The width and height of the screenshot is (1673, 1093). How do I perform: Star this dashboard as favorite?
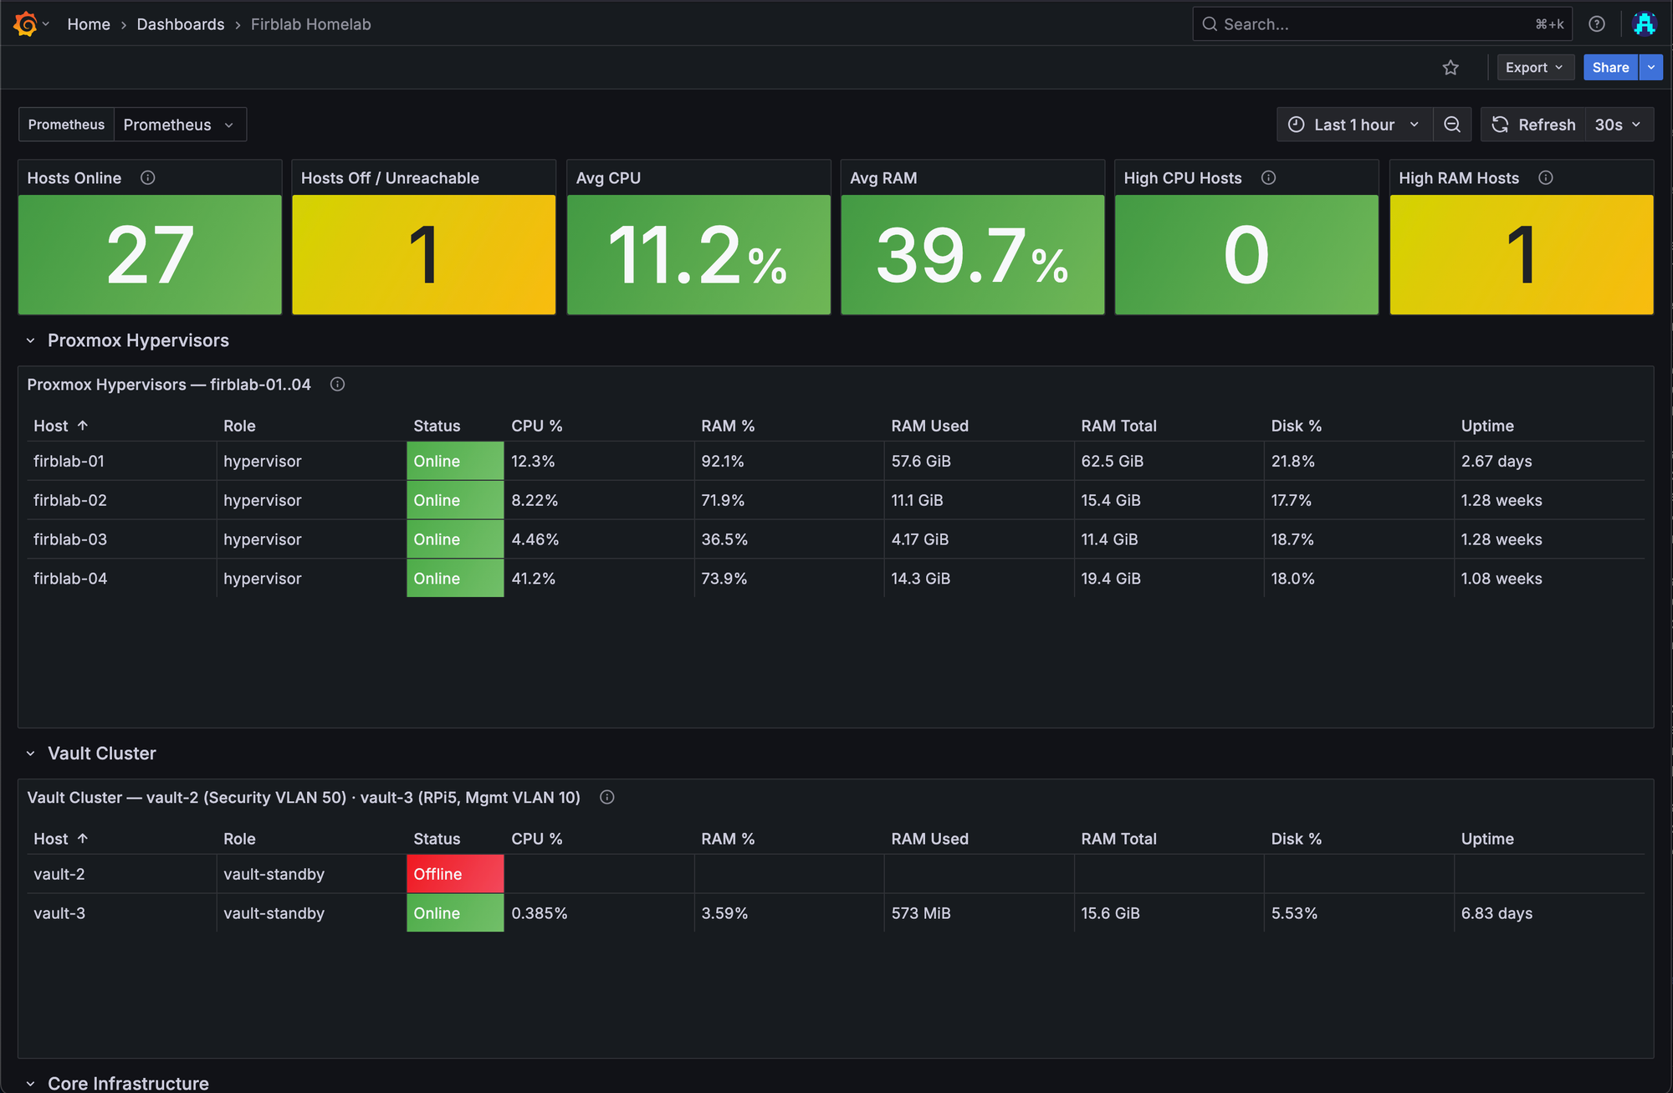pos(1450,68)
